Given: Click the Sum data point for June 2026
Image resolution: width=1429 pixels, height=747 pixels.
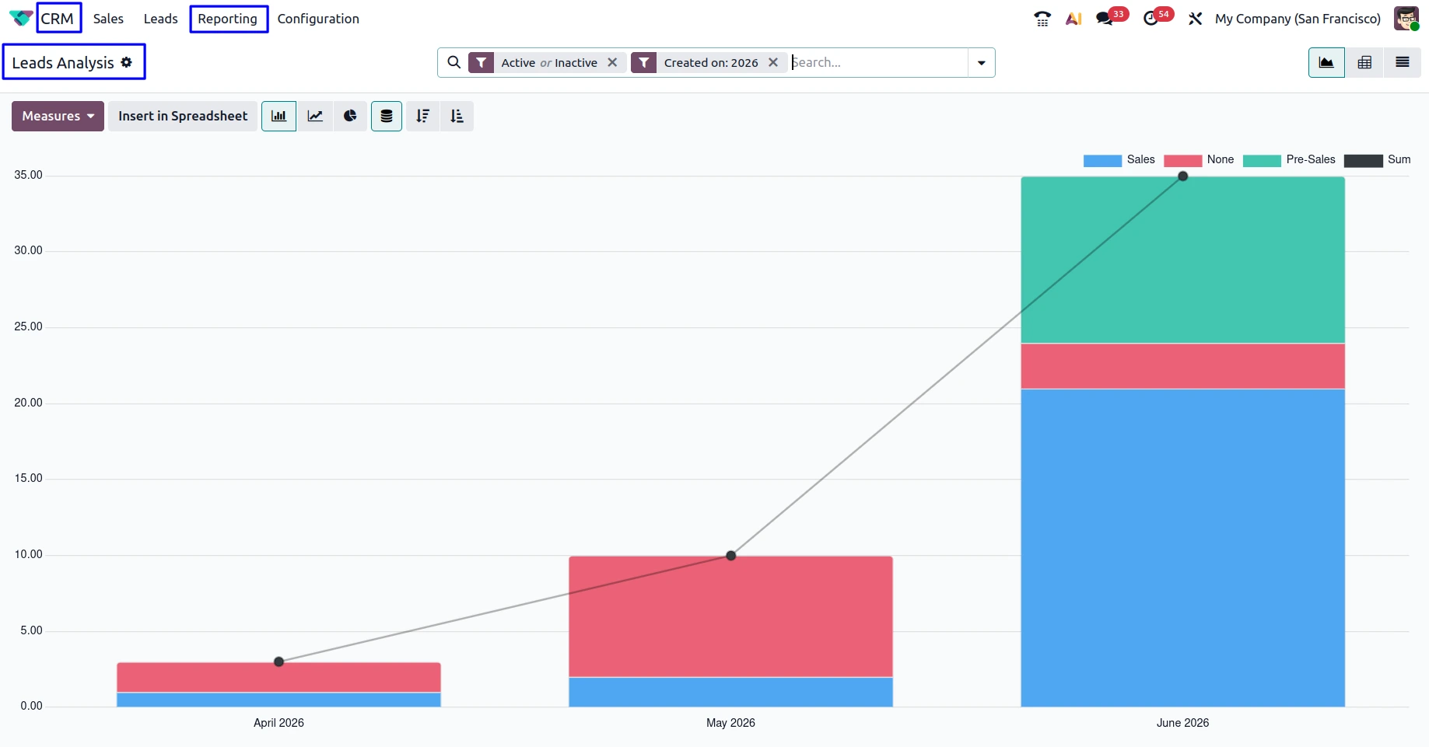Looking at the screenshot, I should tap(1182, 176).
